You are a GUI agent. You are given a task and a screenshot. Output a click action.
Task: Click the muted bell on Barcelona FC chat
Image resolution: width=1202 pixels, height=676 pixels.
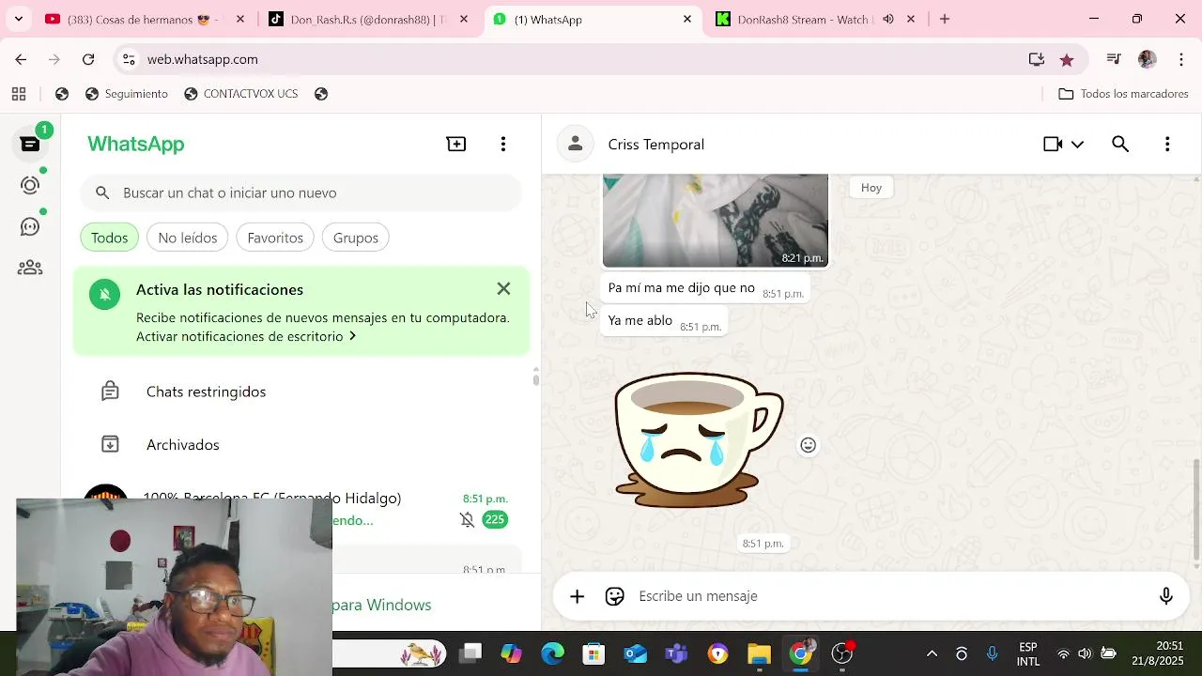click(467, 519)
